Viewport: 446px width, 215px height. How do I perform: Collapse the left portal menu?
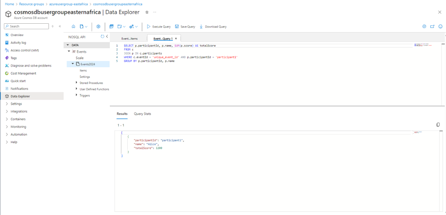pyautogui.click(x=60, y=26)
